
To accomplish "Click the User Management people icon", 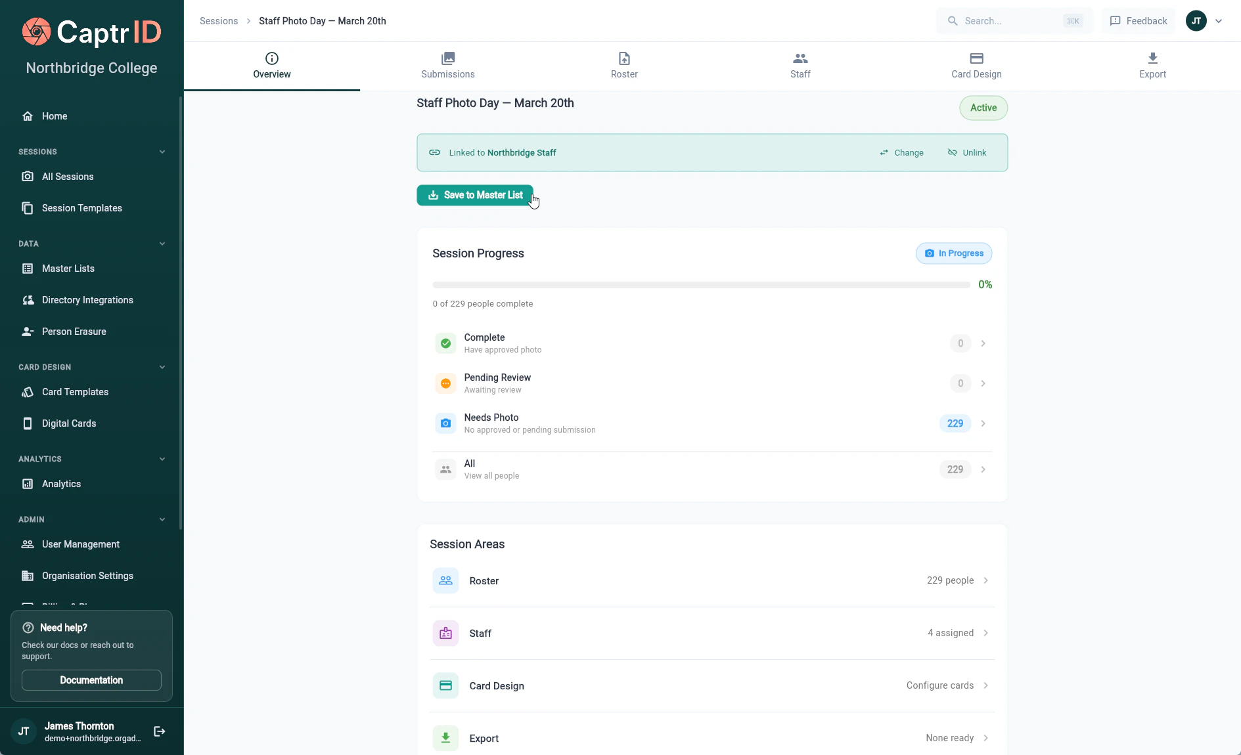I will [x=28, y=544].
